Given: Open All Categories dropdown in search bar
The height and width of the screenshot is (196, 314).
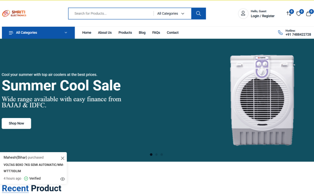Looking at the screenshot, I should [171, 14].
